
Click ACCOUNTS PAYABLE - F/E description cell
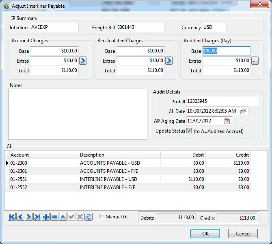(120, 171)
